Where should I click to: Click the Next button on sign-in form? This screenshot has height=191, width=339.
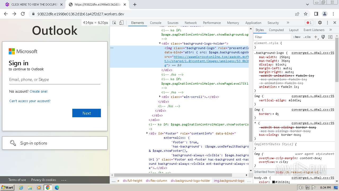[x=87, y=113]
